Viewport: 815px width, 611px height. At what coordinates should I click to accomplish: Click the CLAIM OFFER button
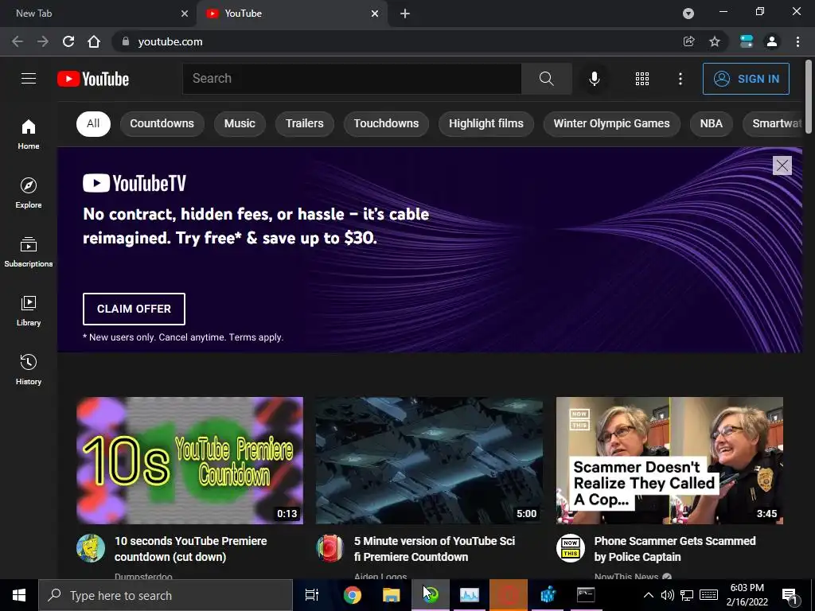tap(134, 309)
